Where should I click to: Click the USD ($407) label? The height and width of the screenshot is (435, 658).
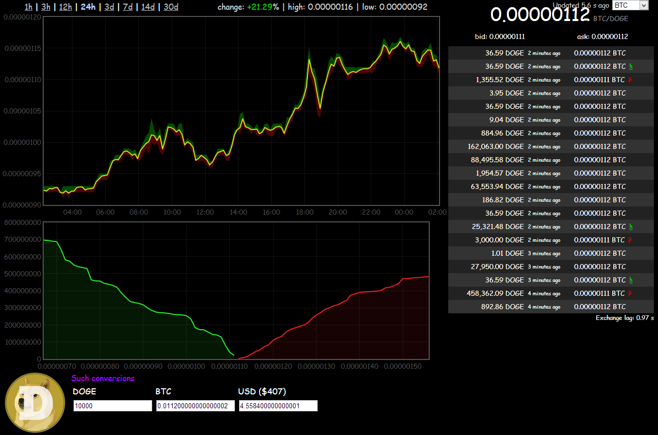coord(262,391)
